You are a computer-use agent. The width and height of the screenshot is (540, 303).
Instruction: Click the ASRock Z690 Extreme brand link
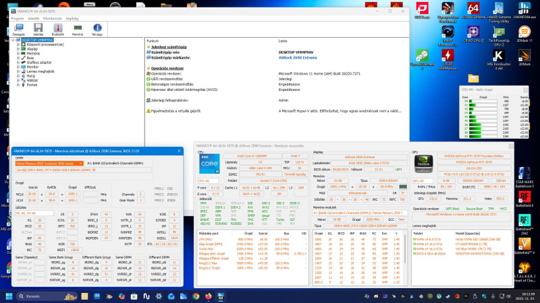pyautogui.click(x=298, y=58)
